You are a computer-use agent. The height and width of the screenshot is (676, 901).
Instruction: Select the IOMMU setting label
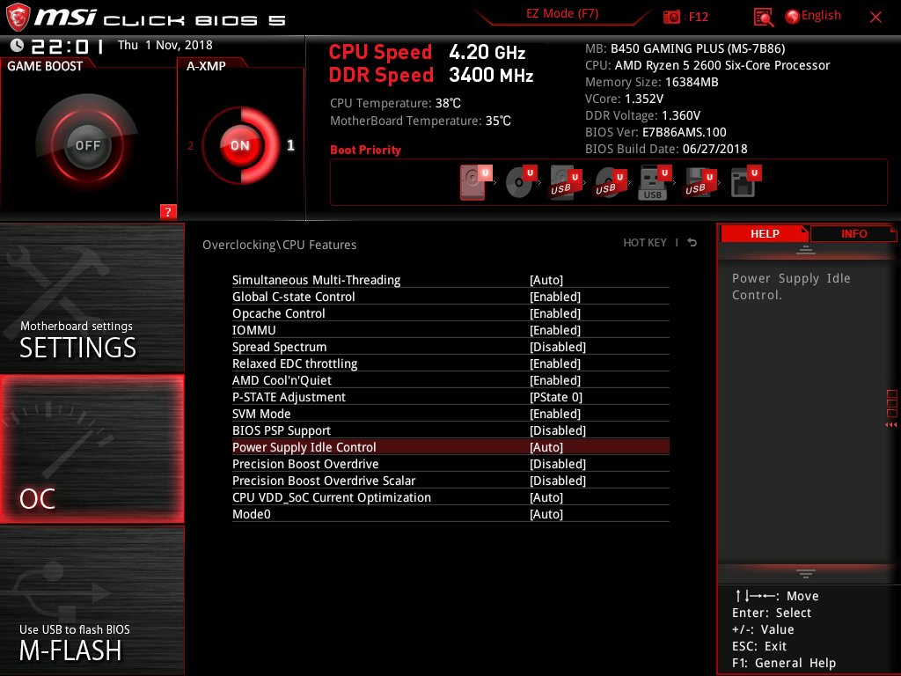coord(254,330)
